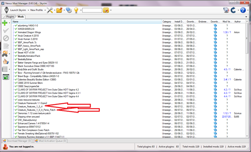Click the Author cell Caliente for Calientes Beautiful Bodies
Viewport: 251px width, 152px height.
click(238, 80)
